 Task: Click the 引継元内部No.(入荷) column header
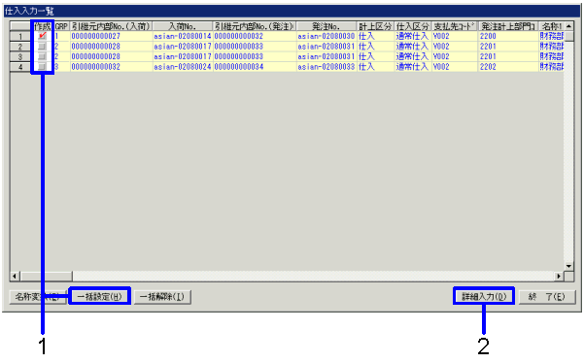pyautogui.click(x=111, y=26)
